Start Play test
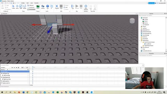This screenshot has height=94, width=167. coord(73,7)
